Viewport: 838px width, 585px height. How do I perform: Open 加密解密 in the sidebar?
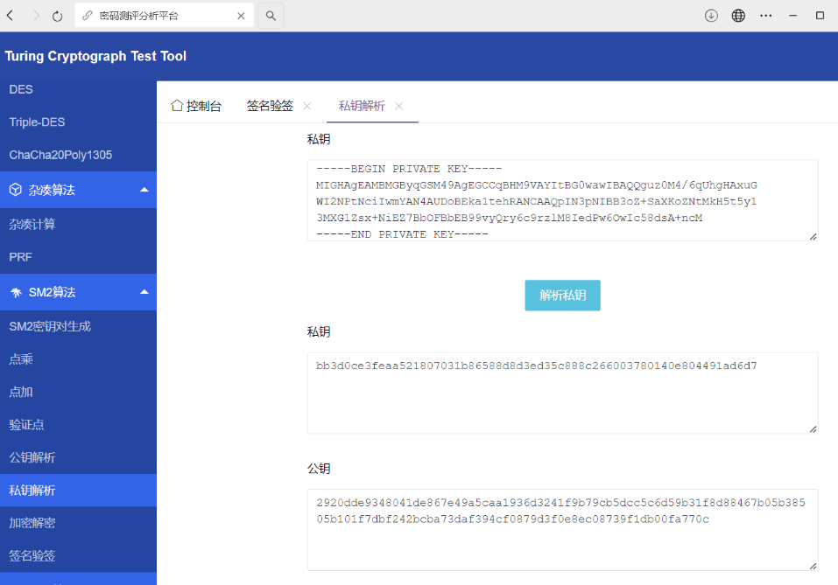pyautogui.click(x=78, y=523)
